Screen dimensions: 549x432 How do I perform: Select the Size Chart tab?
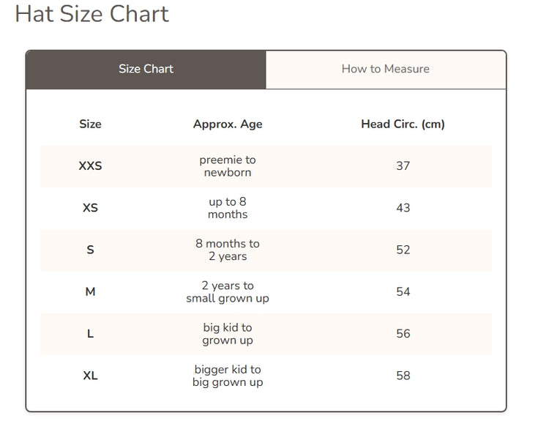tap(146, 70)
